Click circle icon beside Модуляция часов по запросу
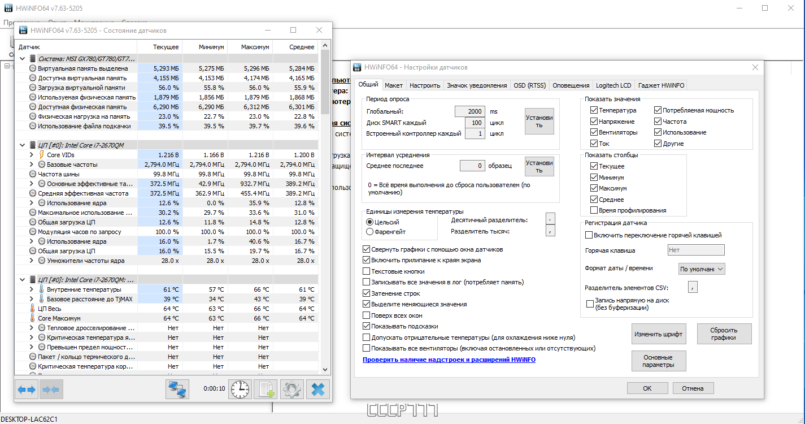 [x=33, y=231]
